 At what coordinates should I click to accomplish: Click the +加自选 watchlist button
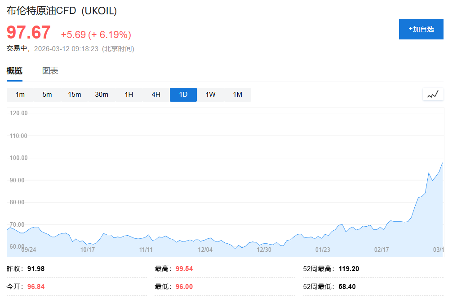421,29
